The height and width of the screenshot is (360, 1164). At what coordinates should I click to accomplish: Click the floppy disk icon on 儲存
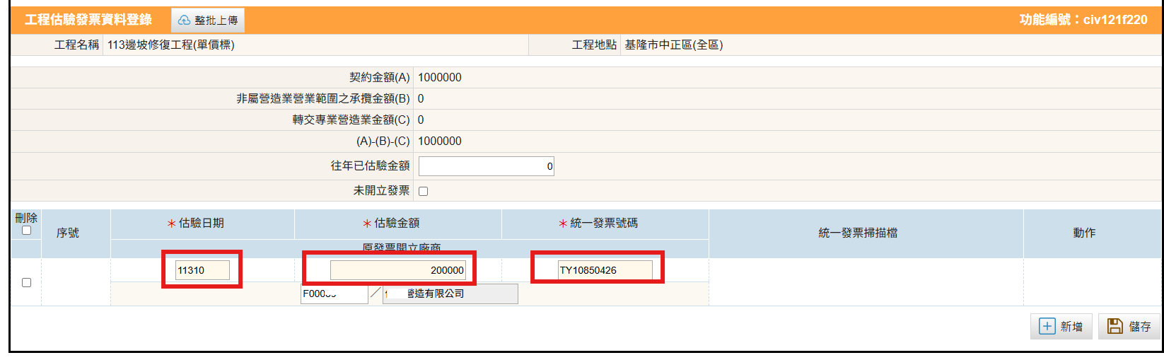1115,326
